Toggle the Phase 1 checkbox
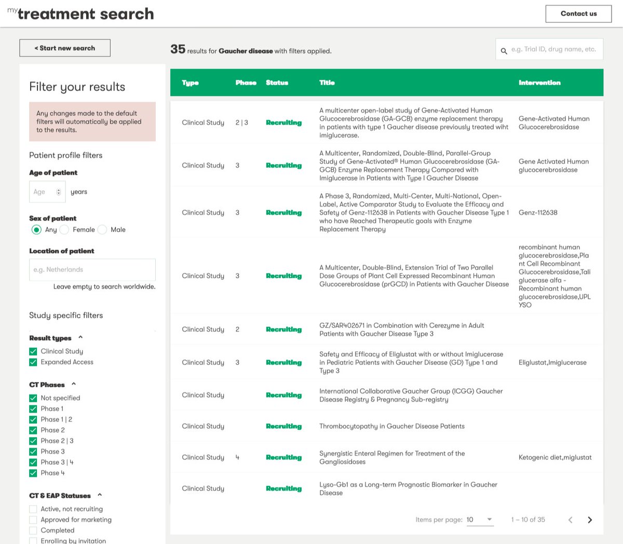This screenshot has height=544, width=623. point(33,409)
